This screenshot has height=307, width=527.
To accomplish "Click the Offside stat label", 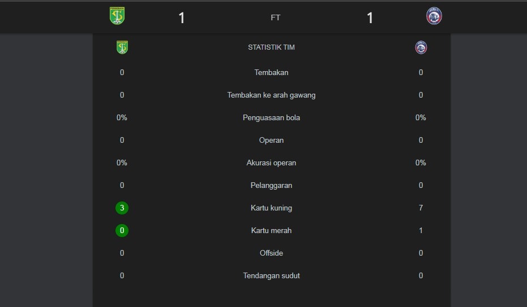I will tap(271, 253).
